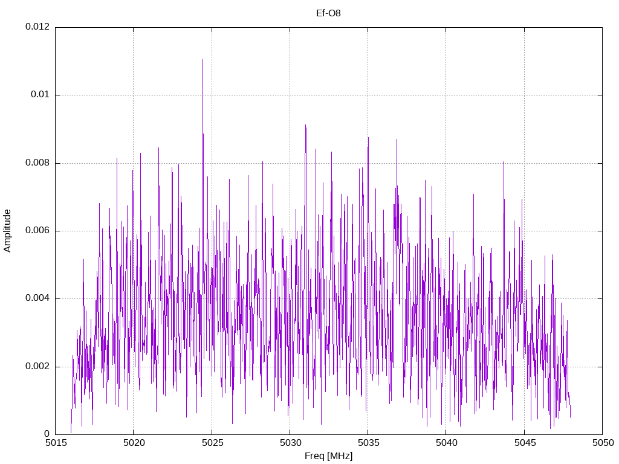The image size is (619, 464).
Task: Click the 0.012 y-axis tick label
Action: click(37, 27)
